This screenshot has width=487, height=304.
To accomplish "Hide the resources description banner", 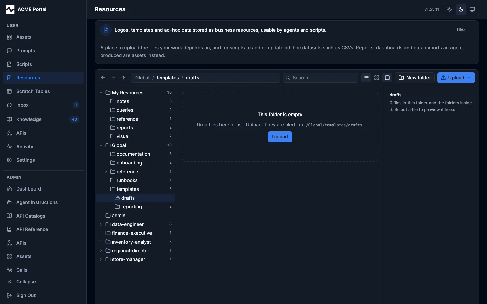I will [x=463, y=30].
